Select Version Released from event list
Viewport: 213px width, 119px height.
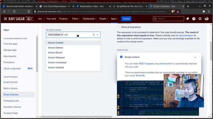click(73, 58)
